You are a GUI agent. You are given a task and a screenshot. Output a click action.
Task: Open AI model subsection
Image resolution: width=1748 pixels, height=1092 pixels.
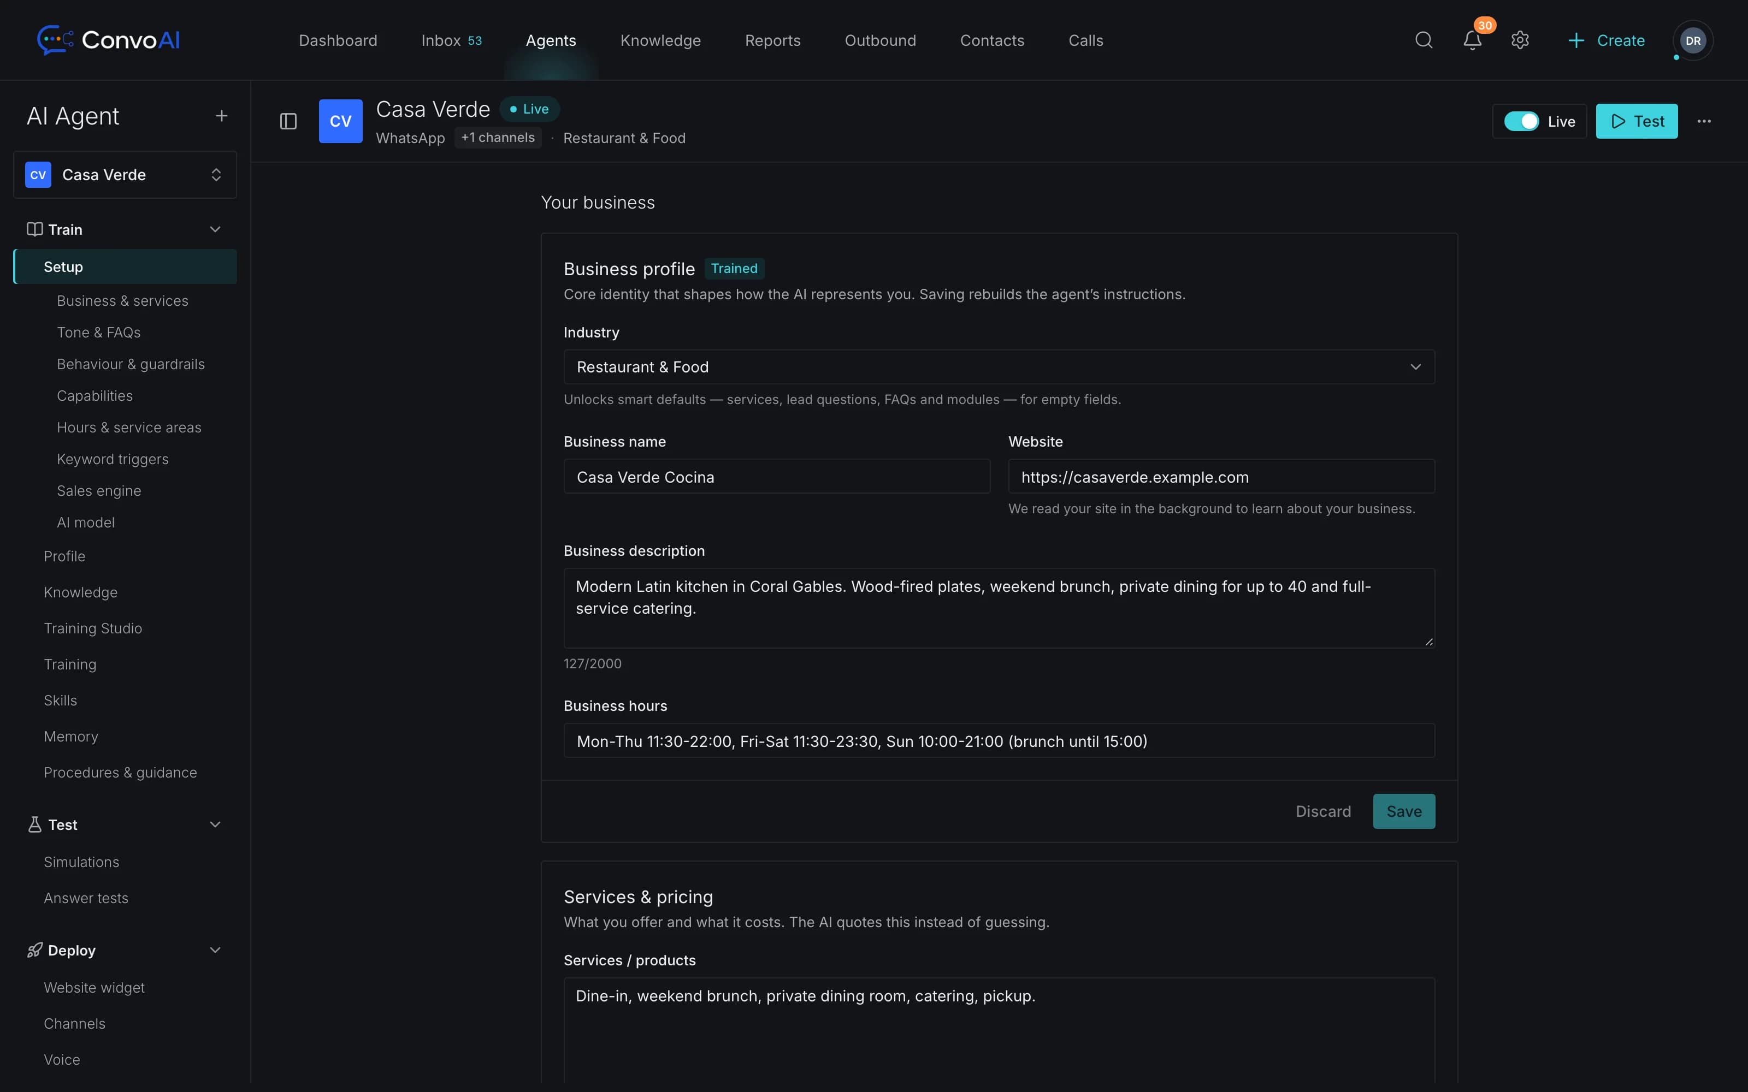(x=86, y=522)
